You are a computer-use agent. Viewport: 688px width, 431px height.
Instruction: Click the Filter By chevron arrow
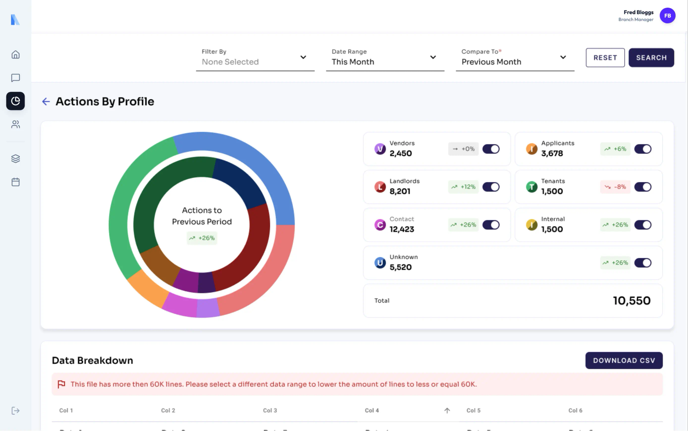tap(303, 57)
